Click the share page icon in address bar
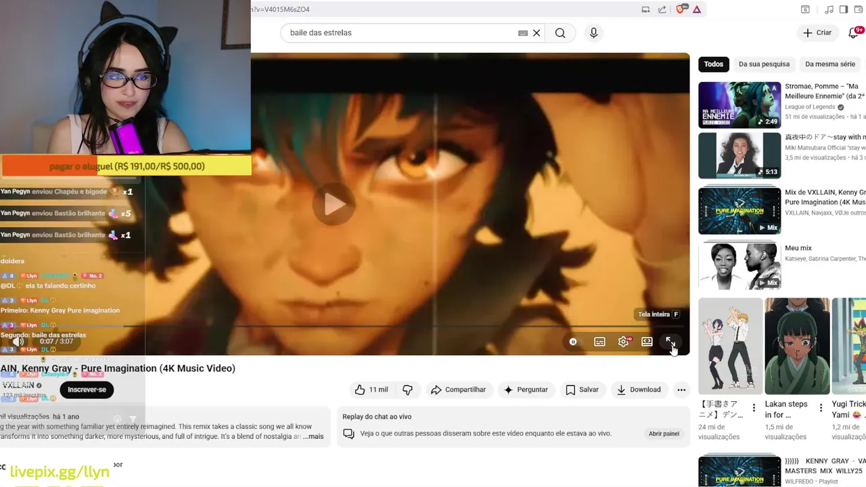Screen dimensions: 866x487 pos(664,9)
